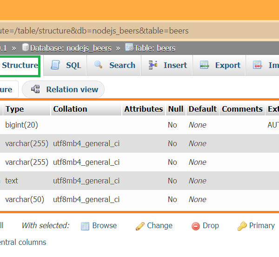Click the table icon in breadcrumb
This screenshot has height=257, width=279.
129,47
